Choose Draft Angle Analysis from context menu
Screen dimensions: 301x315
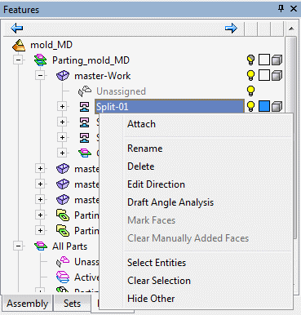point(170,202)
